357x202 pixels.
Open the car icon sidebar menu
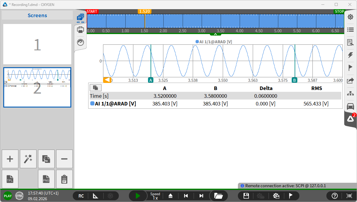pyautogui.click(x=350, y=106)
